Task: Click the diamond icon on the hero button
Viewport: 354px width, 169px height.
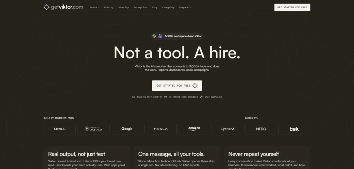Action: (x=195, y=86)
